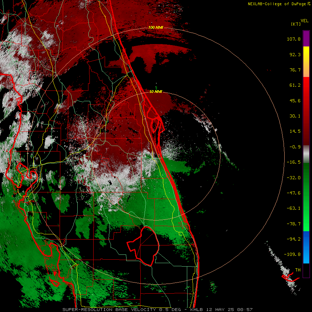Click the 61.2 velocity scale value
This screenshot has height=312, width=312.
[295, 85]
